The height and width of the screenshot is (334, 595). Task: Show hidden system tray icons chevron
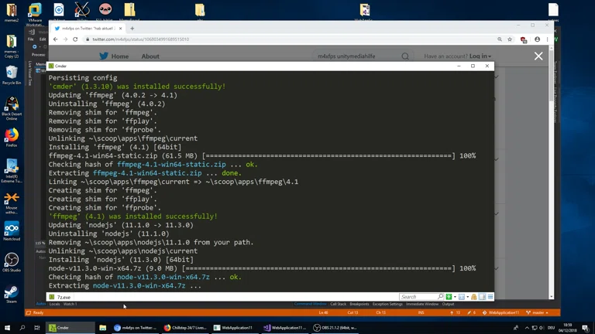coord(527,328)
